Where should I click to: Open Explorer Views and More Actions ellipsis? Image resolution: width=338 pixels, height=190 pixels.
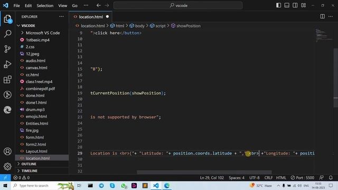[x=61, y=16]
